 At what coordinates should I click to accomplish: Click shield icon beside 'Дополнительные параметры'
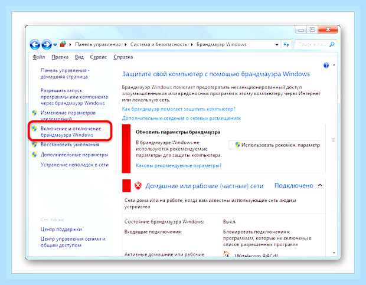click(35, 155)
